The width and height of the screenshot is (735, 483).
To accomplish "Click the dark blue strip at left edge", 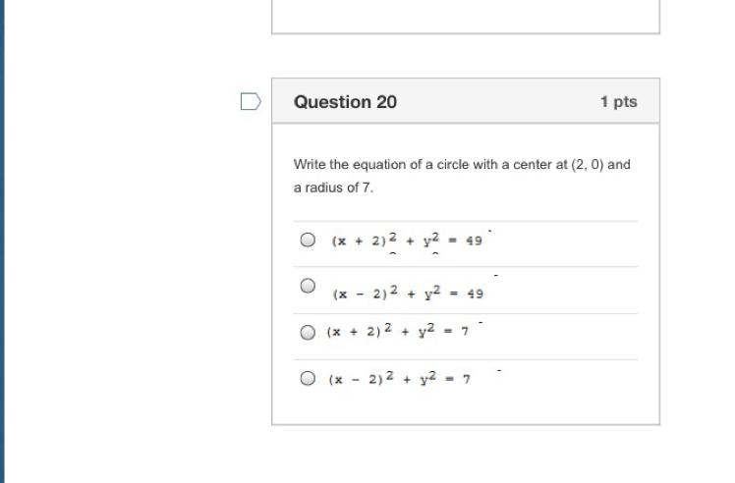I will point(2,241).
